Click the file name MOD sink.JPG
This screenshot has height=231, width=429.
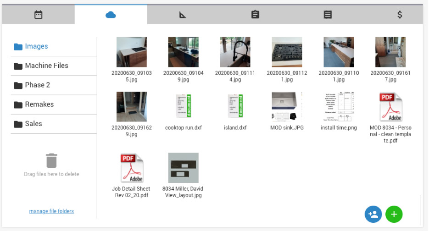[287, 128]
